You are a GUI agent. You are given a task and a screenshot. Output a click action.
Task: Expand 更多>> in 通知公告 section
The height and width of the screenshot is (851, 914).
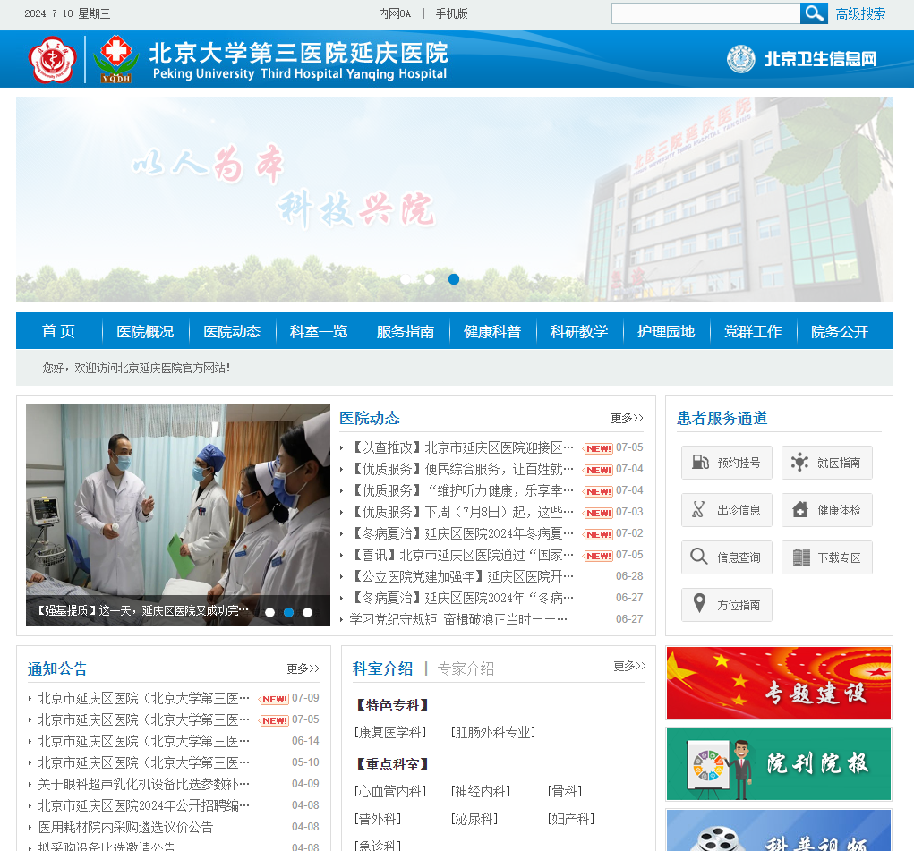[x=303, y=668]
